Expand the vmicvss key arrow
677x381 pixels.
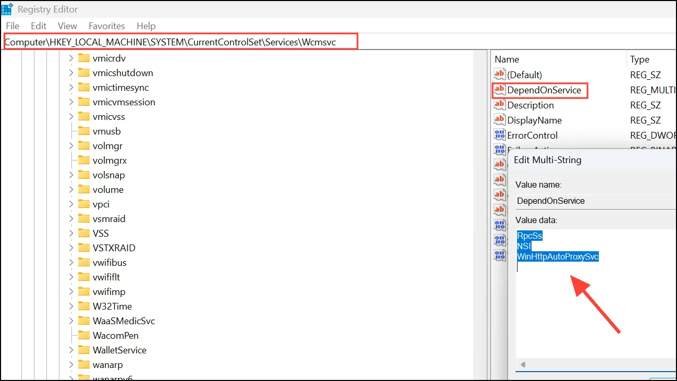point(71,117)
